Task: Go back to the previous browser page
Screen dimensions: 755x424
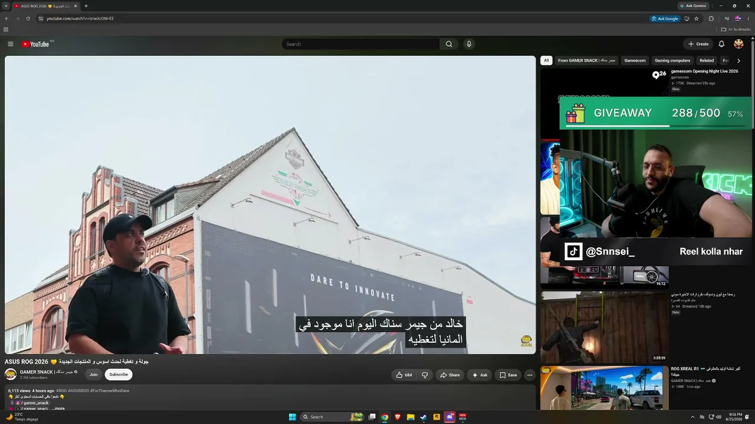Action: pos(6,19)
